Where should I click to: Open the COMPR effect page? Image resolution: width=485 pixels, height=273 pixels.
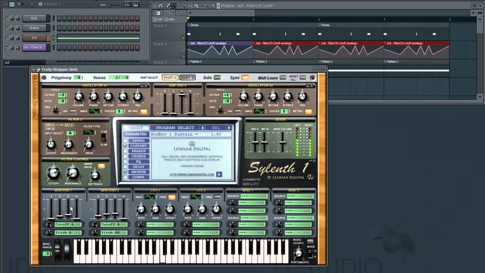pyautogui.click(x=138, y=177)
